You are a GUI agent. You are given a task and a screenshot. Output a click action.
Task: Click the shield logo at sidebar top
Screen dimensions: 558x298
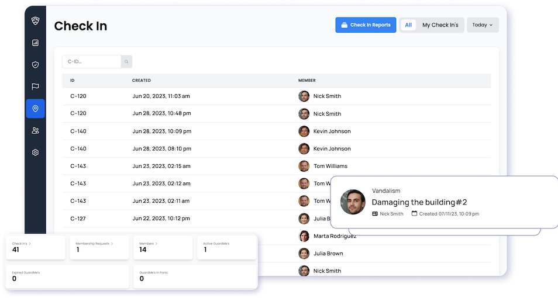click(35, 20)
